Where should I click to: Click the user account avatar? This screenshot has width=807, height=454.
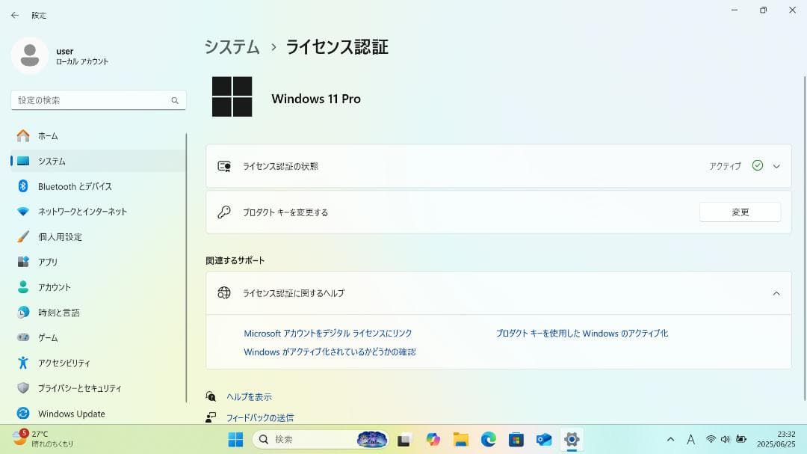[29, 56]
